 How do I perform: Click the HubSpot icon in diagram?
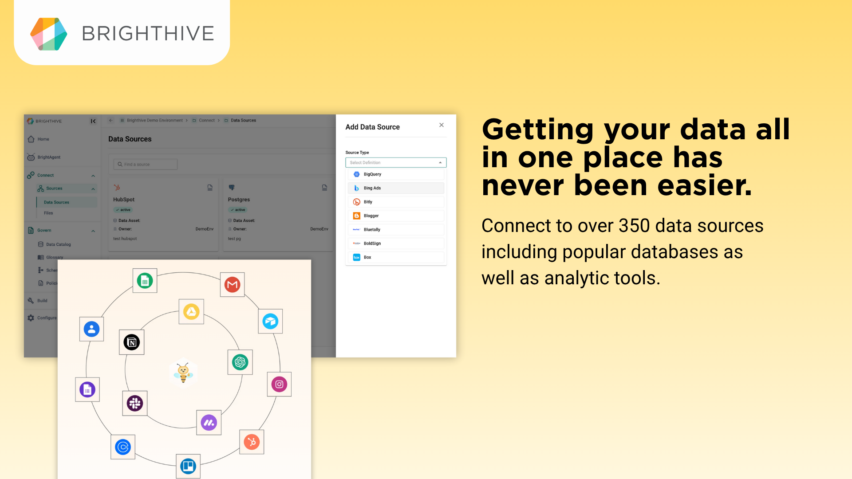pyautogui.click(x=252, y=442)
